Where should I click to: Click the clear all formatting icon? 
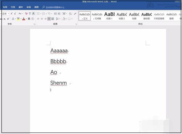(26, 13)
